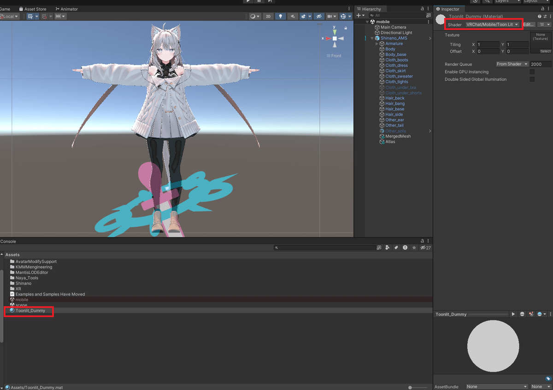
Task: Open the Shader dropdown VRChat/Mobile/Toon Lit
Action: coord(493,24)
